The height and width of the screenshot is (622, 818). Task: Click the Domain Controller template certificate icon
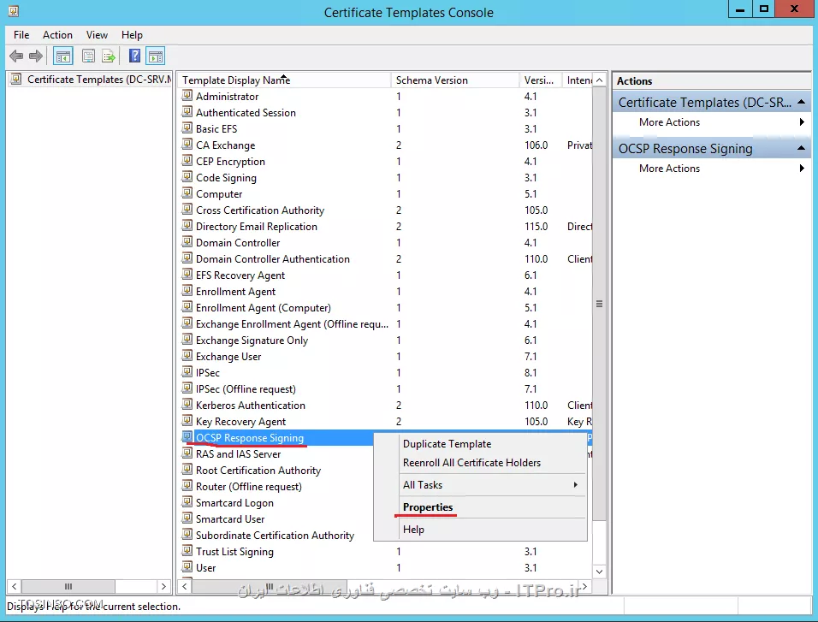(187, 242)
